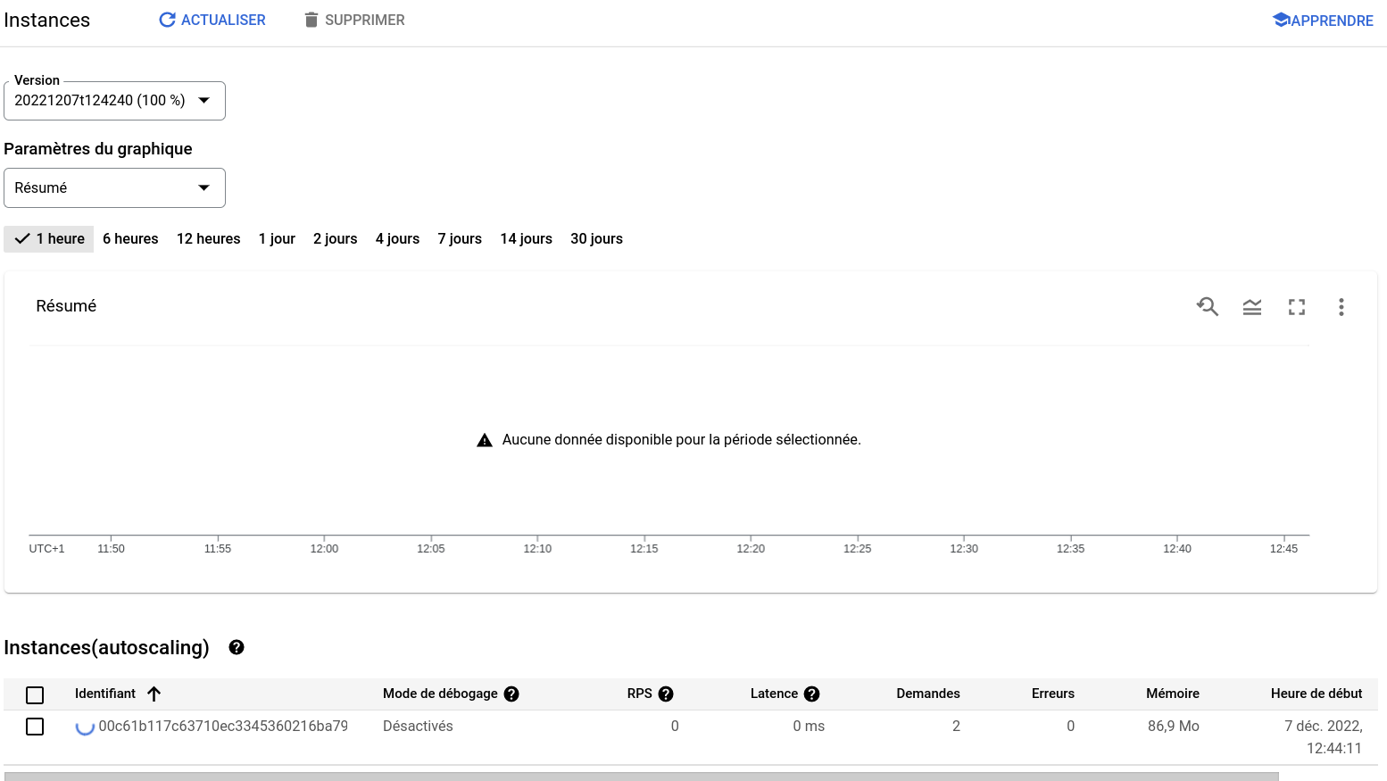Click the Mémoire column header
Image resolution: width=1387 pixels, height=781 pixels.
(1173, 694)
